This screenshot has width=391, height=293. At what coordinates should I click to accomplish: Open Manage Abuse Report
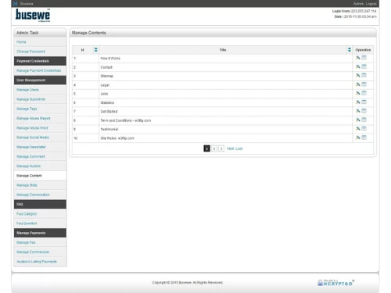[34, 118]
